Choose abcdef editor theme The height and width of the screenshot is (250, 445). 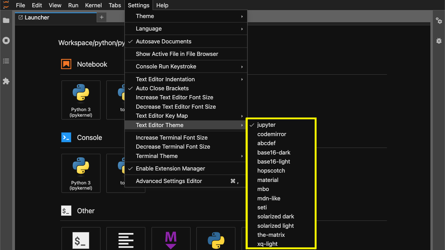coord(281,143)
